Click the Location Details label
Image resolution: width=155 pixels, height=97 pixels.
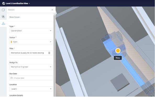click(x=16, y=95)
